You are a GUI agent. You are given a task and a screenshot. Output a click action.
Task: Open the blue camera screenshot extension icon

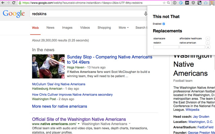pos(205,3)
